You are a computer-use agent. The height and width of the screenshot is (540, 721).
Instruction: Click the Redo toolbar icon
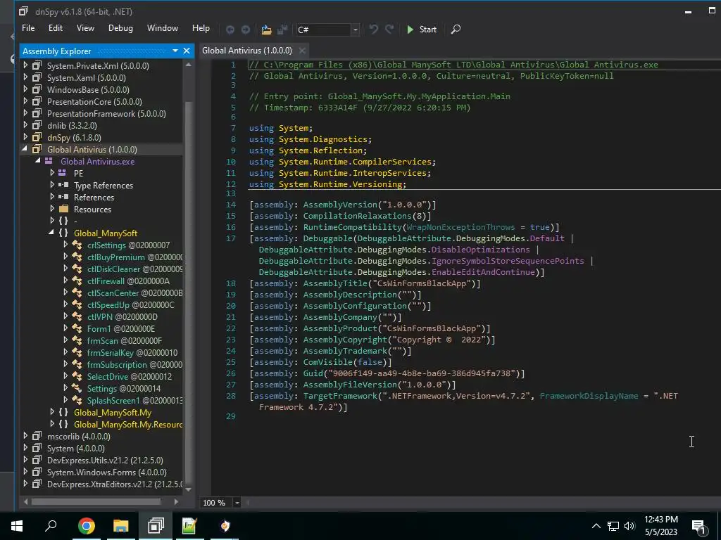[389, 29]
